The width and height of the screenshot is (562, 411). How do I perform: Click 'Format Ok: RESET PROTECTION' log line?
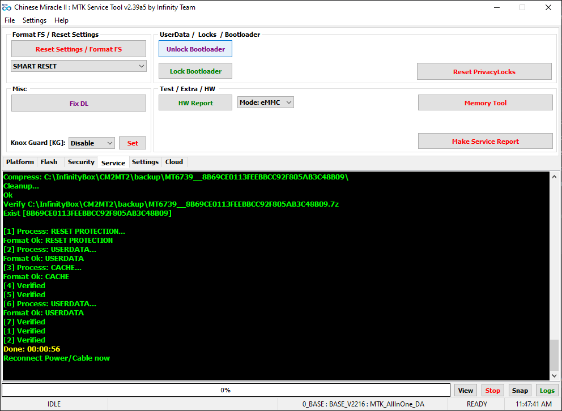point(58,240)
